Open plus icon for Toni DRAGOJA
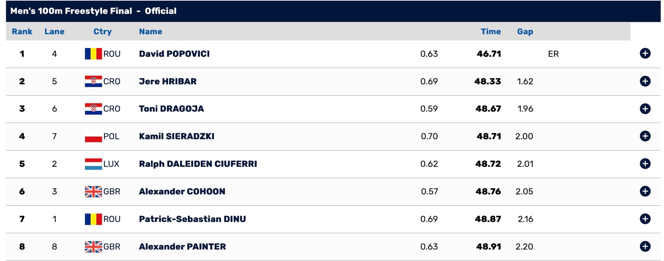The height and width of the screenshot is (261, 664). pyautogui.click(x=645, y=108)
